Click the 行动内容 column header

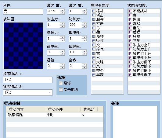26,109
